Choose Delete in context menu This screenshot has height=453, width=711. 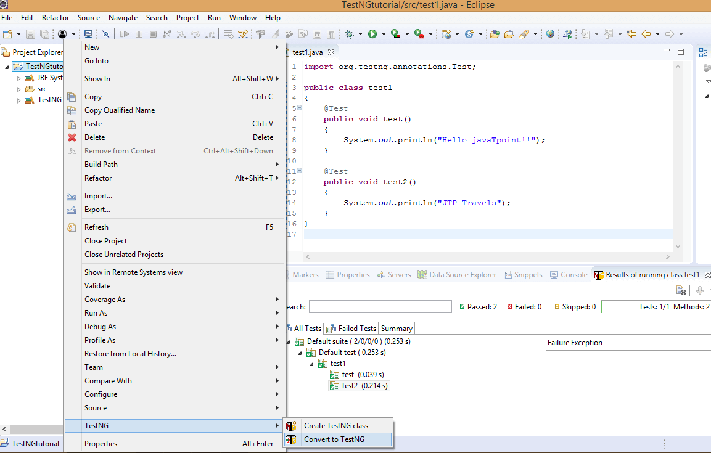[175, 137]
